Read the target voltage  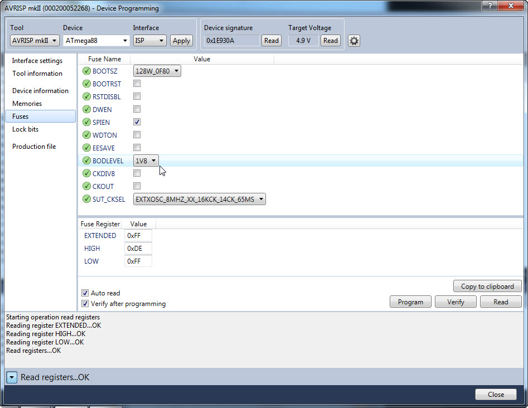click(x=330, y=40)
